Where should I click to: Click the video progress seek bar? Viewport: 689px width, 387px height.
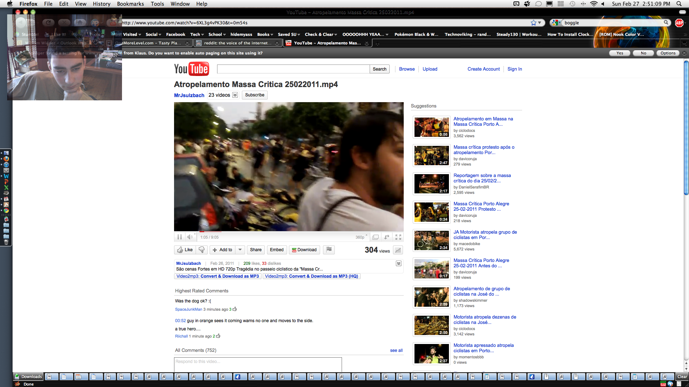[x=289, y=231]
